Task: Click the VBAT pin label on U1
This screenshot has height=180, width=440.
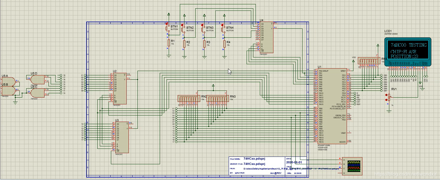Action: [343, 133]
